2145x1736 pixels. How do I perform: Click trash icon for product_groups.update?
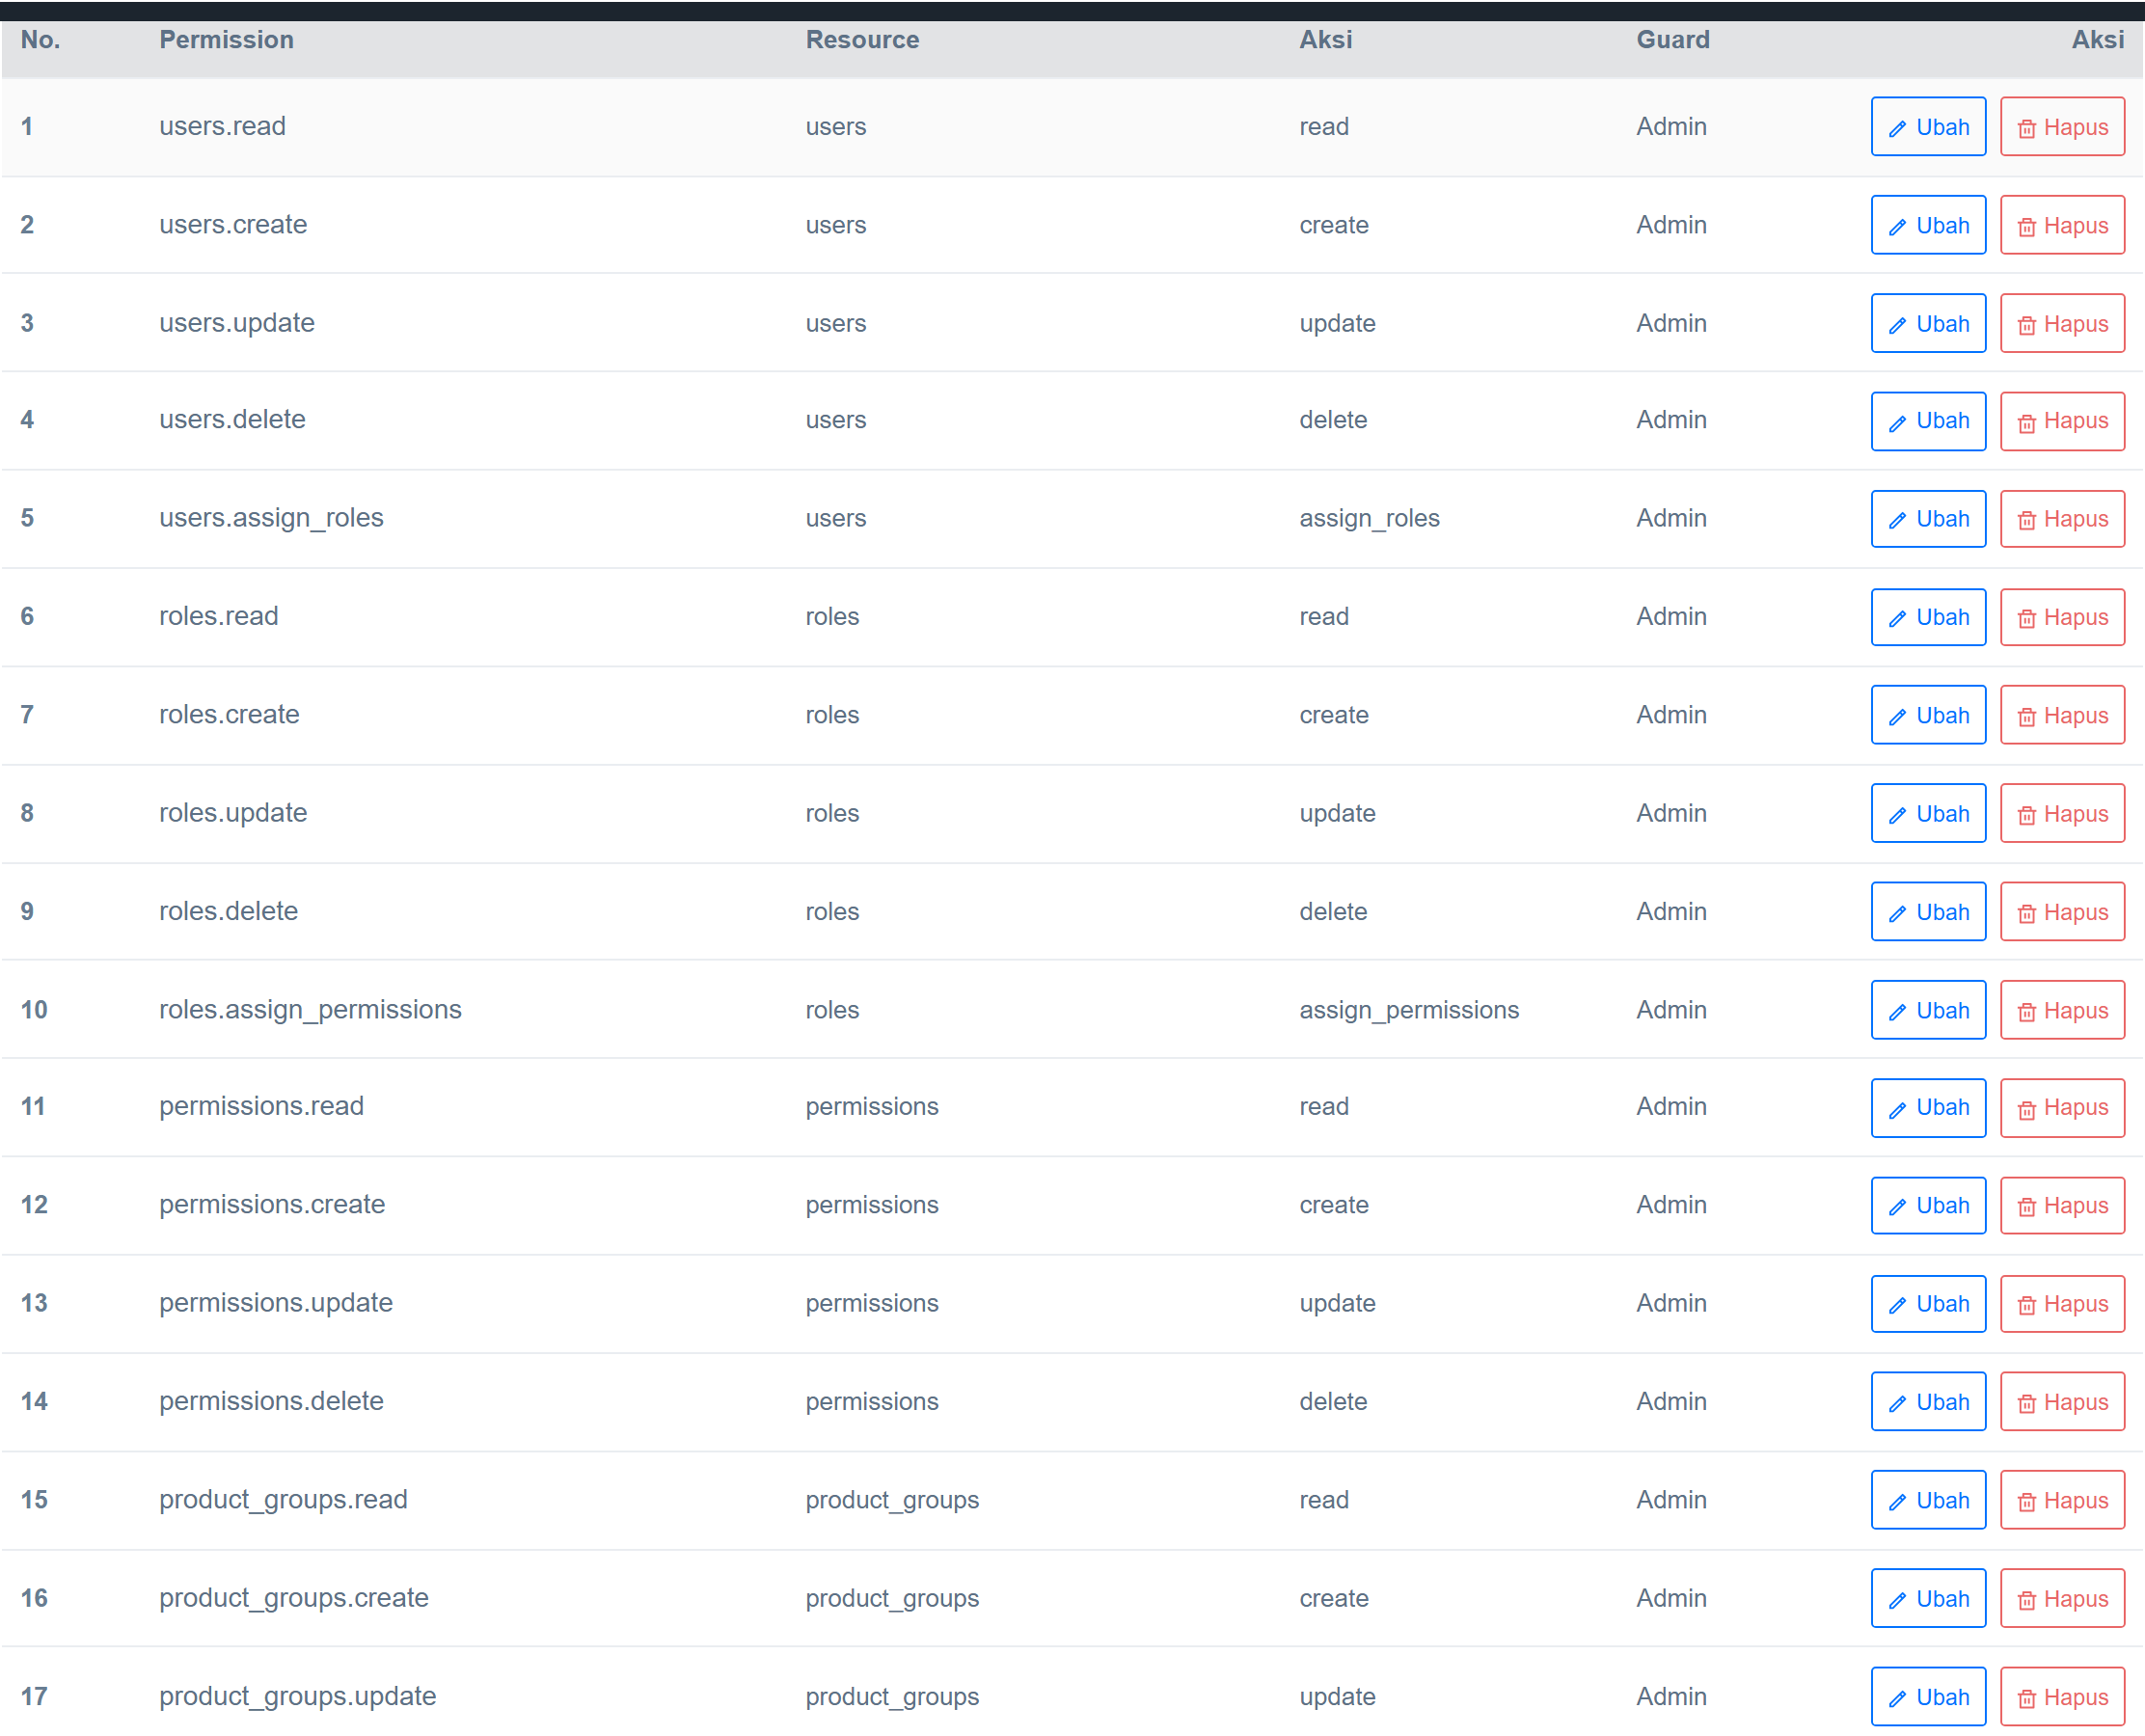[2026, 1699]
